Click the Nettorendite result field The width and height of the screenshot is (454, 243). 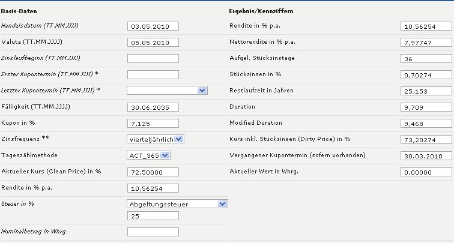(x=425, y=43)
